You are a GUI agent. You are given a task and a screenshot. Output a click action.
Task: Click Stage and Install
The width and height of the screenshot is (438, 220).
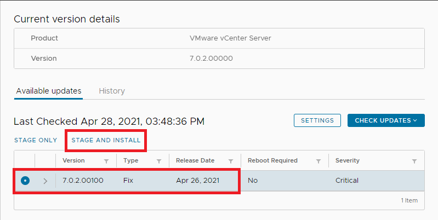click(106, 140)
